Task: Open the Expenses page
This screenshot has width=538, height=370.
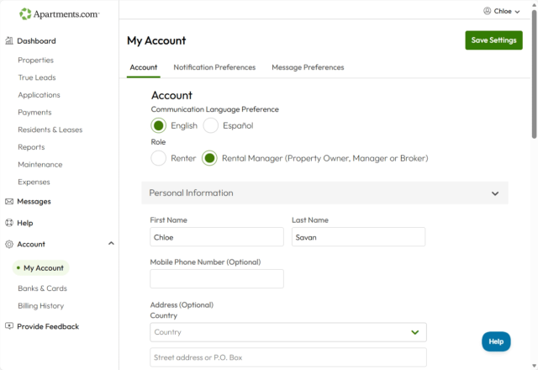Action: (x=34, y=182)
